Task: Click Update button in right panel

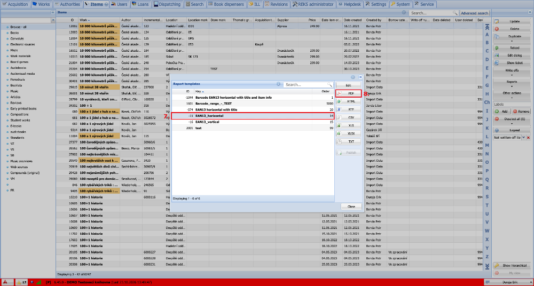Action: tap(512, 21)
